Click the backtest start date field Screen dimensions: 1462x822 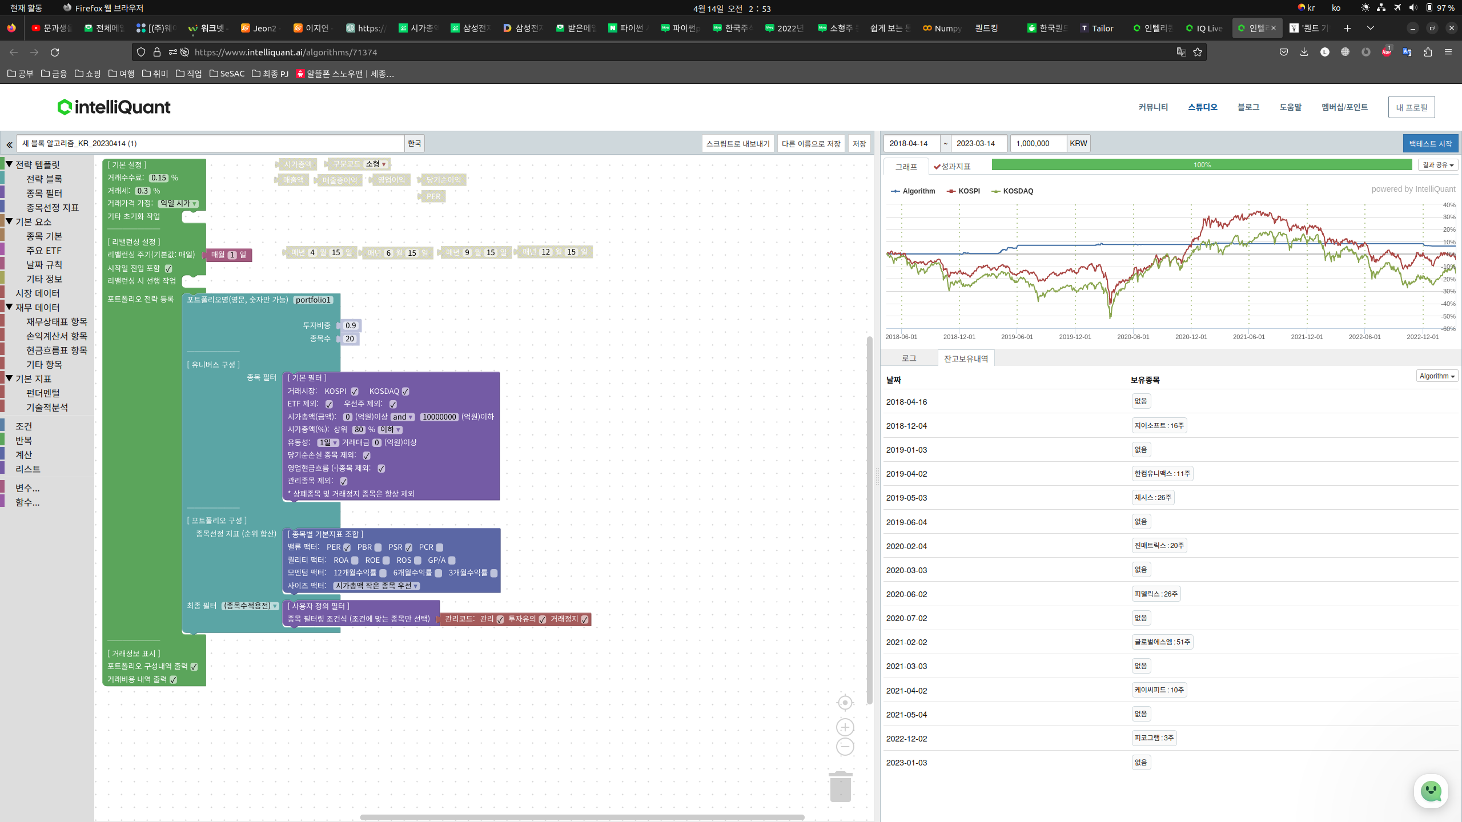(911, 144)
